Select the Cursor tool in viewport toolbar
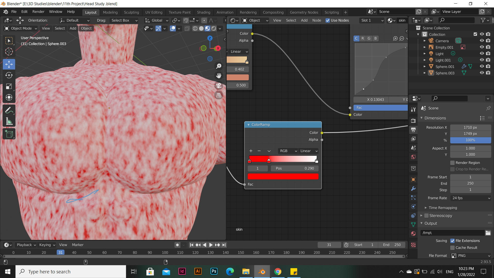494x278 pixels. tap(9, 52)
